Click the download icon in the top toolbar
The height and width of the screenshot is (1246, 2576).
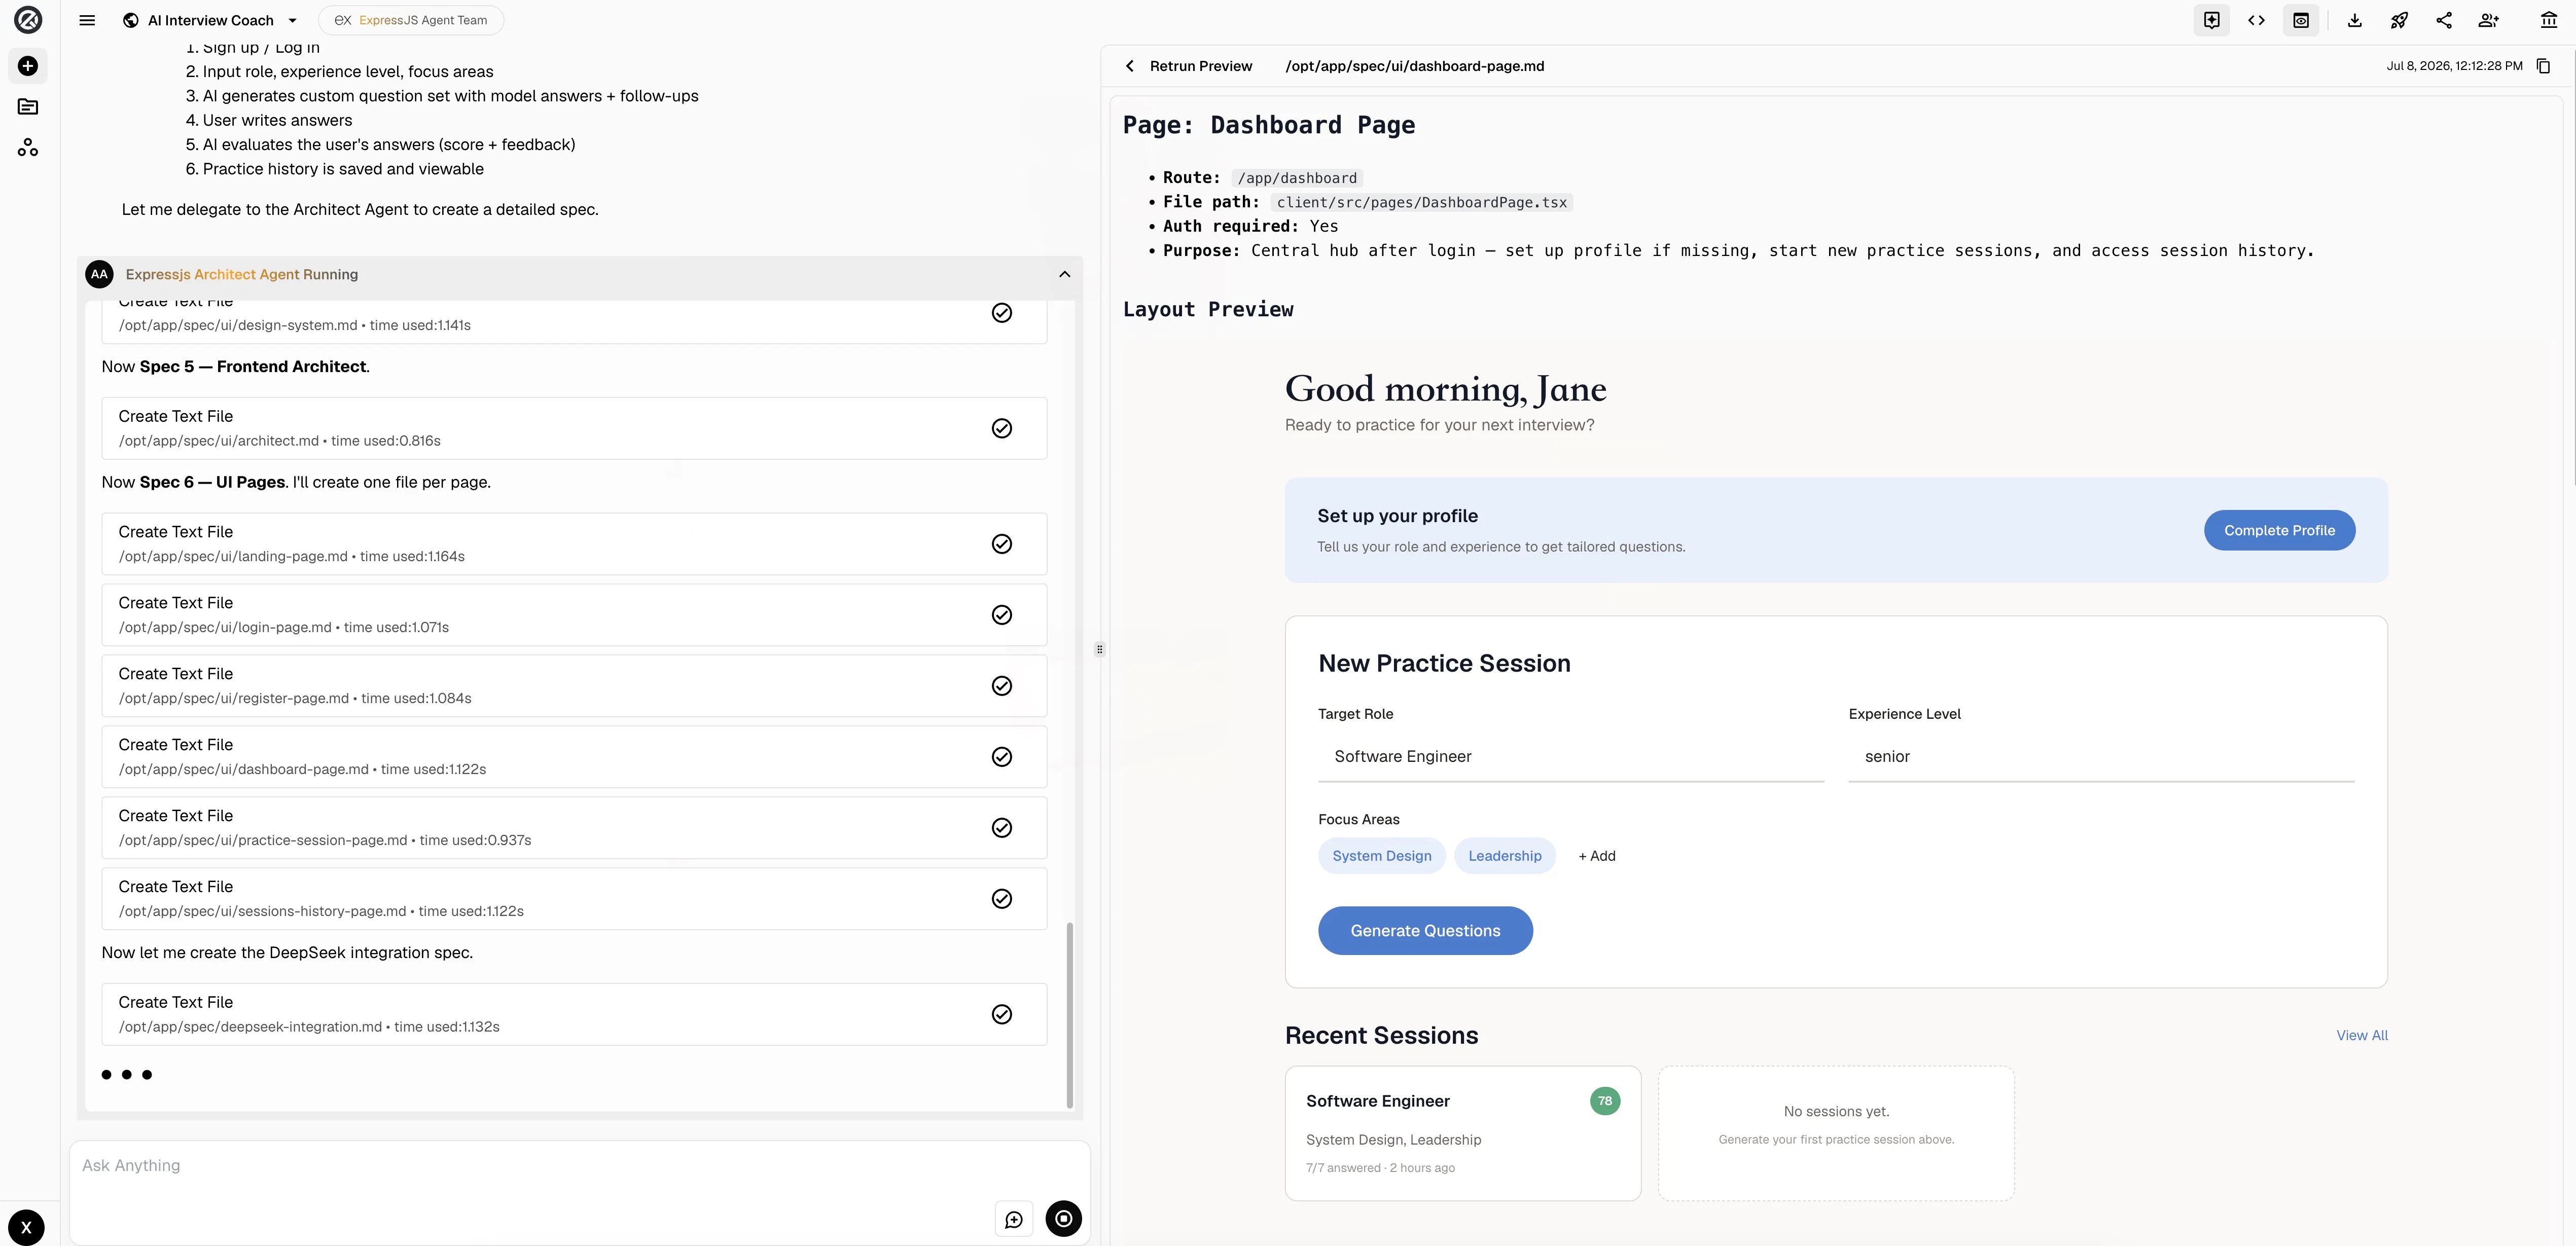pyautogui.click(x=2355, y=20)
